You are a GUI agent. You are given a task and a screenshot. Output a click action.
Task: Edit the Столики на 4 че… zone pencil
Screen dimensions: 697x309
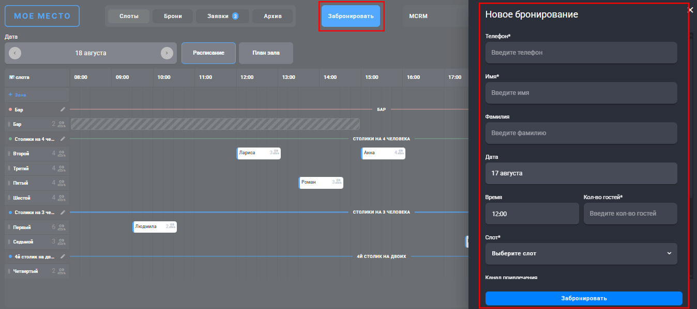(x=63, y=139)
